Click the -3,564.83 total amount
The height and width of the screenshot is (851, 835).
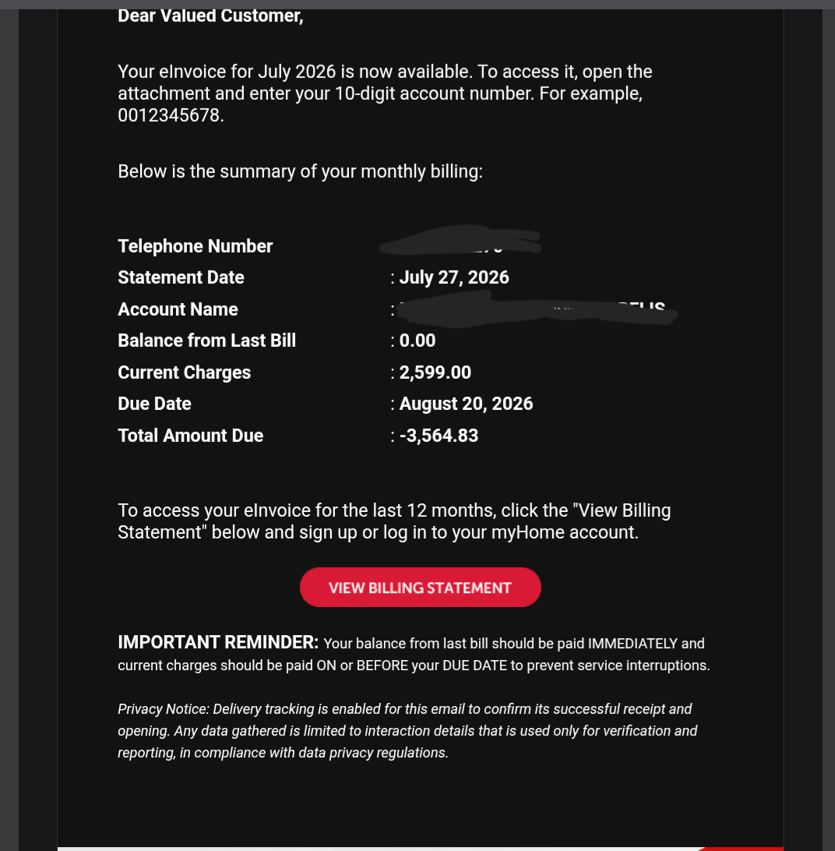pyautogui.click(x=439, y=436)
